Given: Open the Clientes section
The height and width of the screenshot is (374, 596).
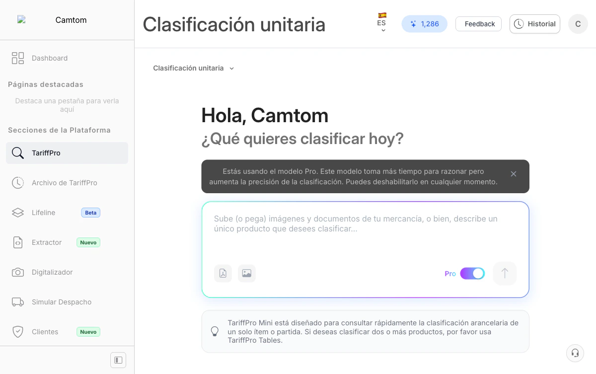Looking at the screenshot, I should (45, 332).
